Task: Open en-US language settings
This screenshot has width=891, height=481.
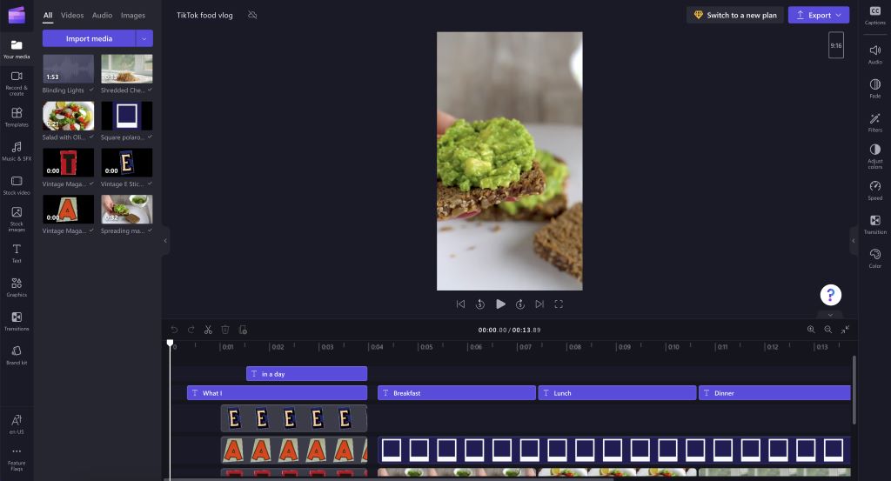Action: tap(17, 424)
